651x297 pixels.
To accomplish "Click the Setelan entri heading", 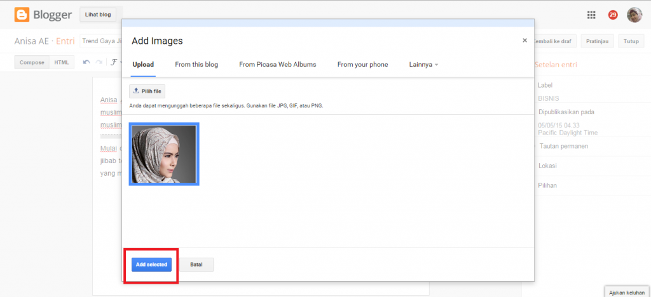I will click(556, 65).
